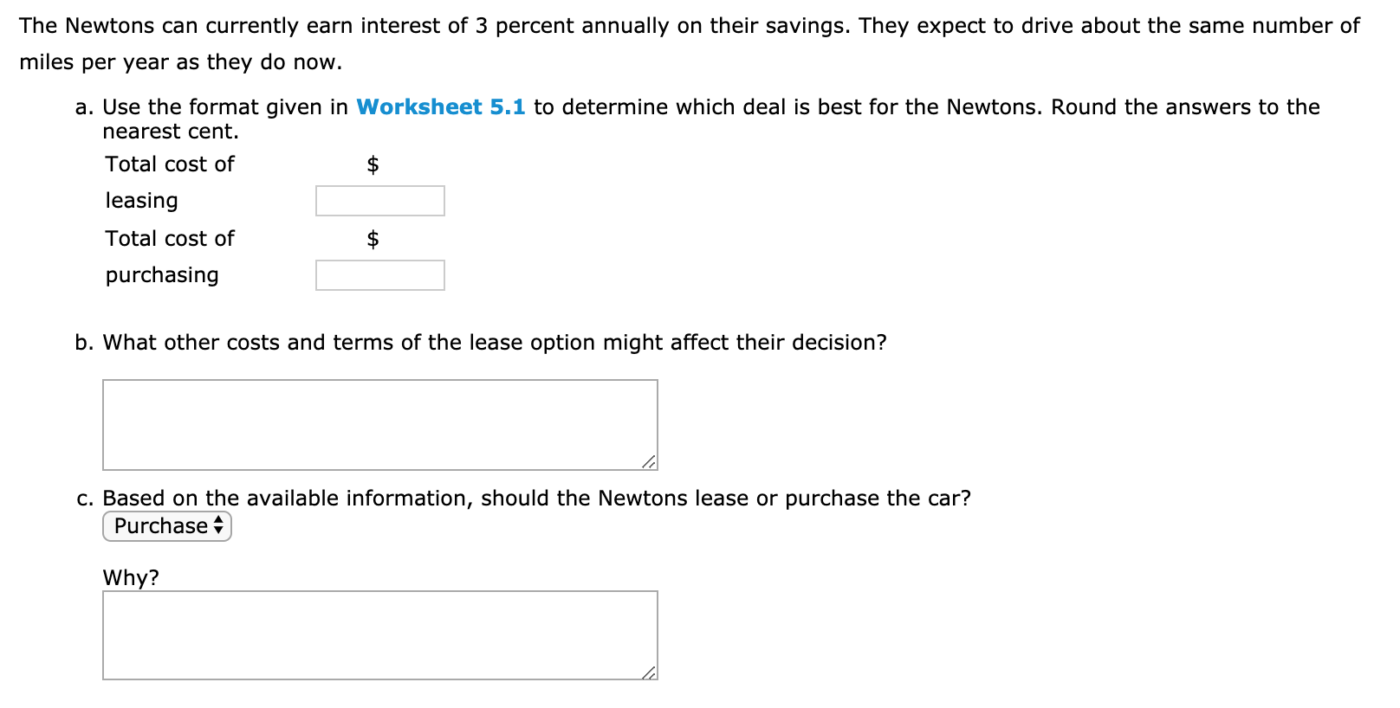Choose an option from the Purchase menu
The width and height of the screenshot is (1400, 708).
pos(166,526)
